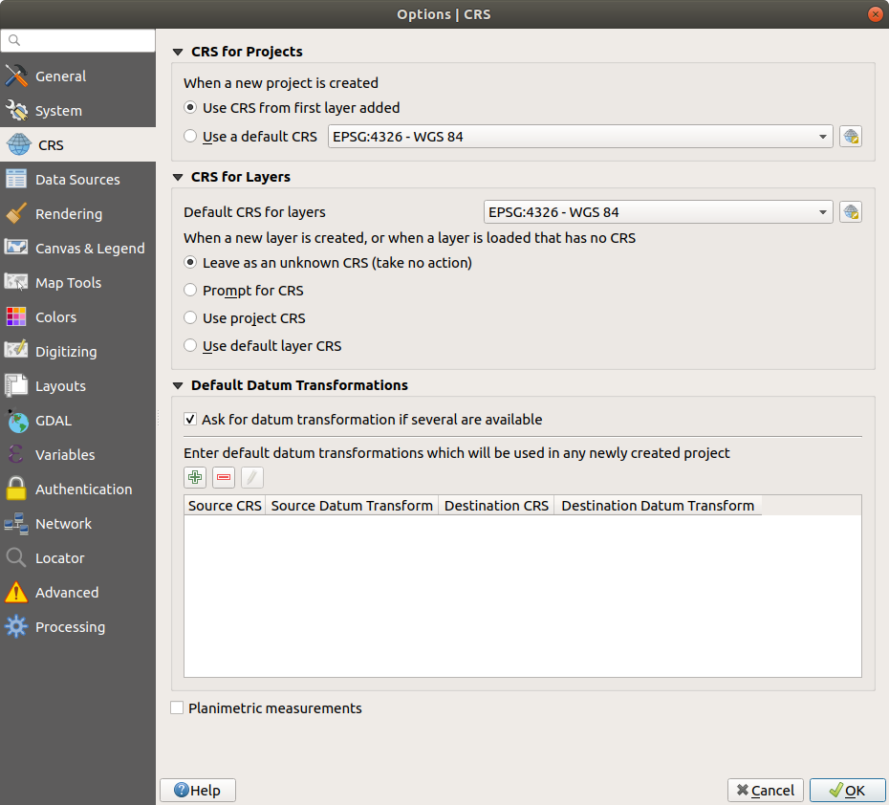Expand the project default CRS combo box
The image size is (889, 805).
(x=579, y=137)
